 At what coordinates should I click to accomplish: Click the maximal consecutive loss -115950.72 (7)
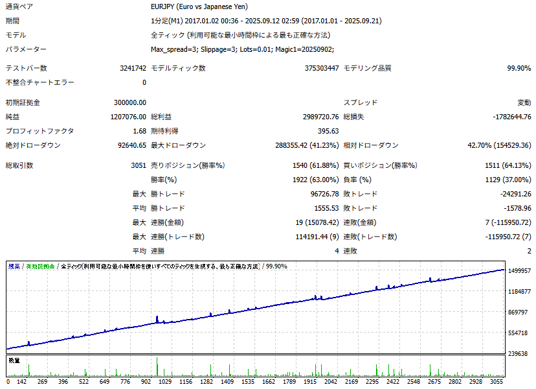pyautogui.click(x=508, y=237)
